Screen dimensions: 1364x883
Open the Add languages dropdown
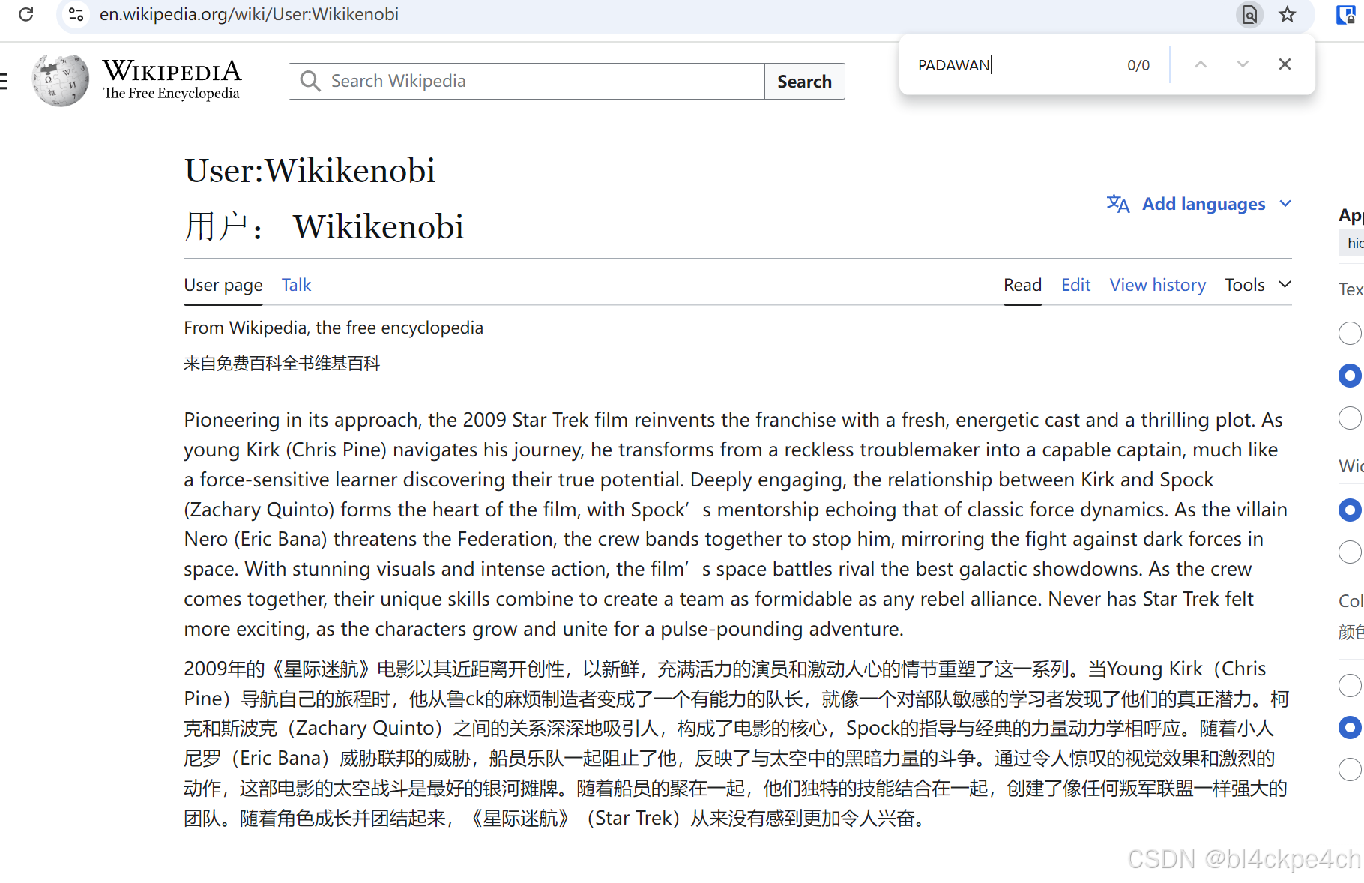click(1200, 204)
